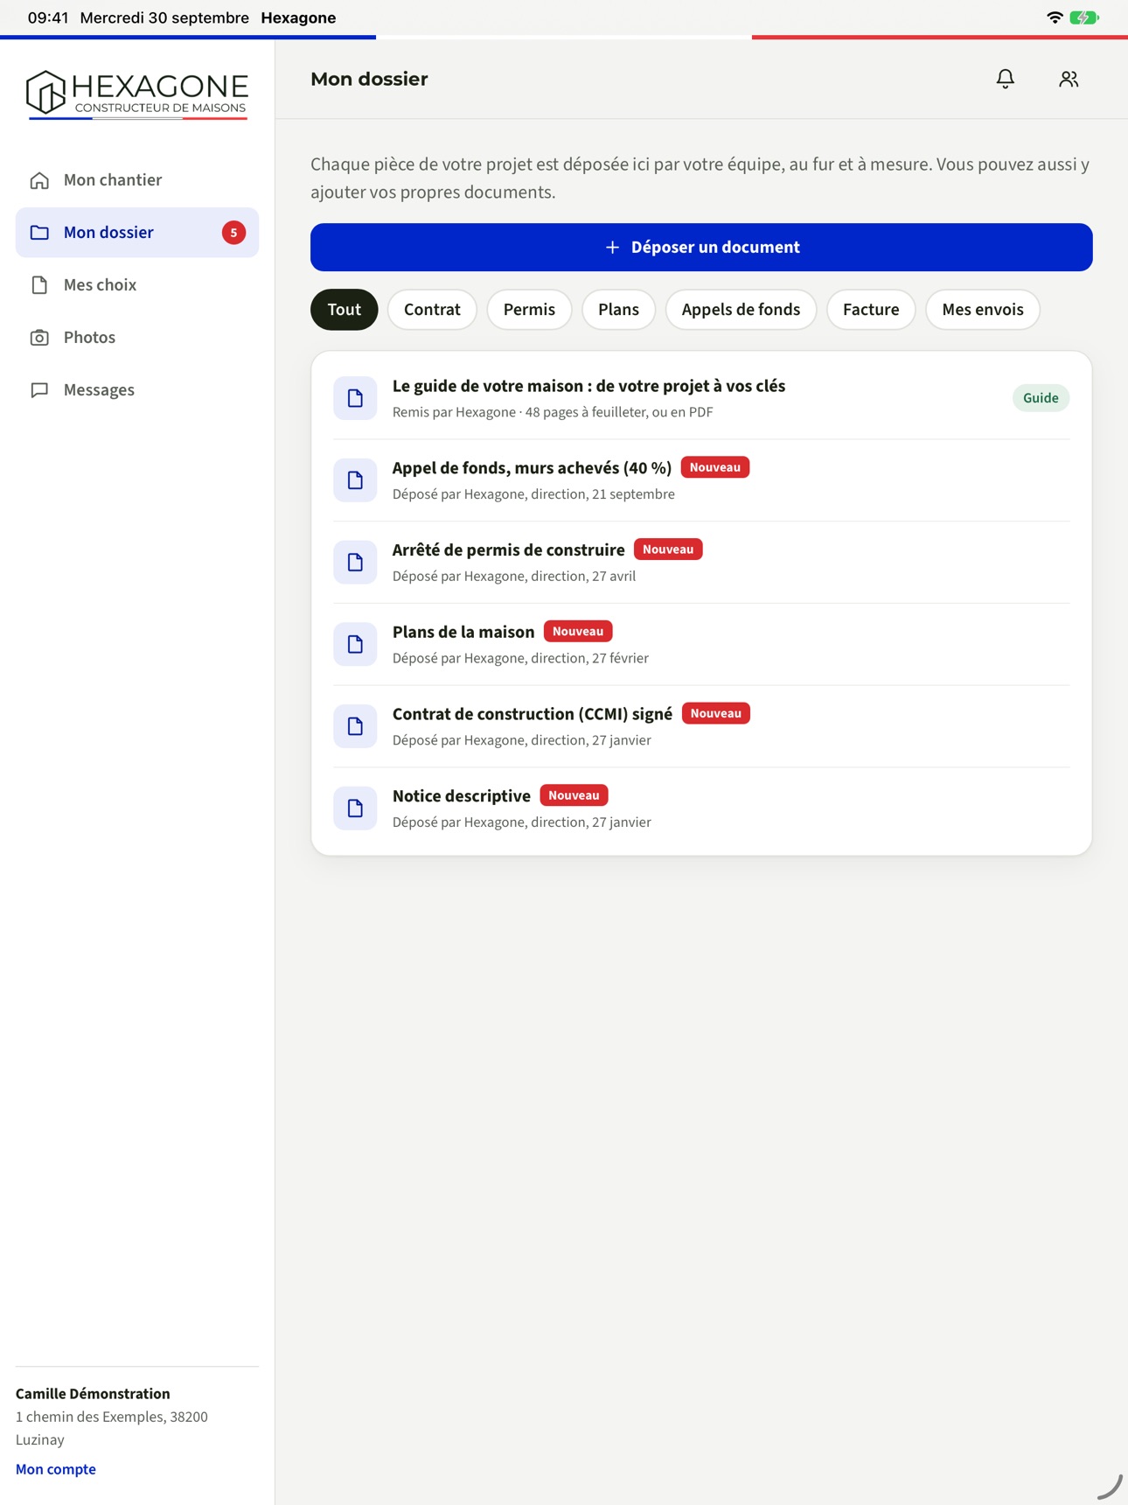Filter documents by Plans
The height and width of the screenshot is (1505, 1128).
pyautogui.click(x=618, y=310)
